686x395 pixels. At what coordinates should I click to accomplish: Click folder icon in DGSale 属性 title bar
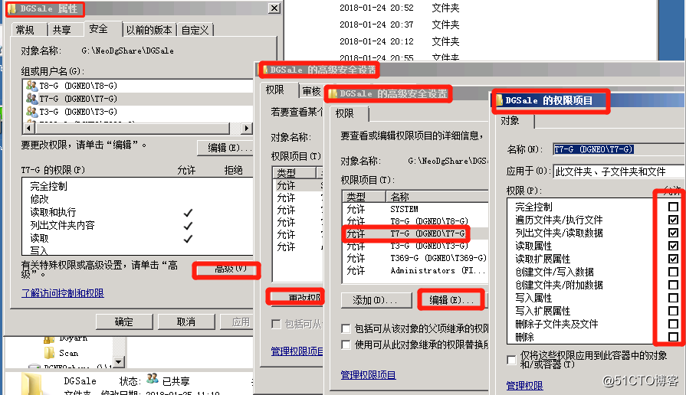[12, 8]
